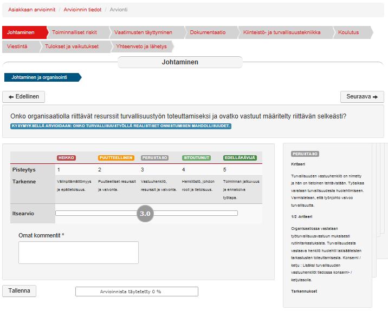The width and height of the screenshot is (388, 311).
Task: Grab the 3.0 Itsearvio slider handle
Action: click(x=145, y=214)
